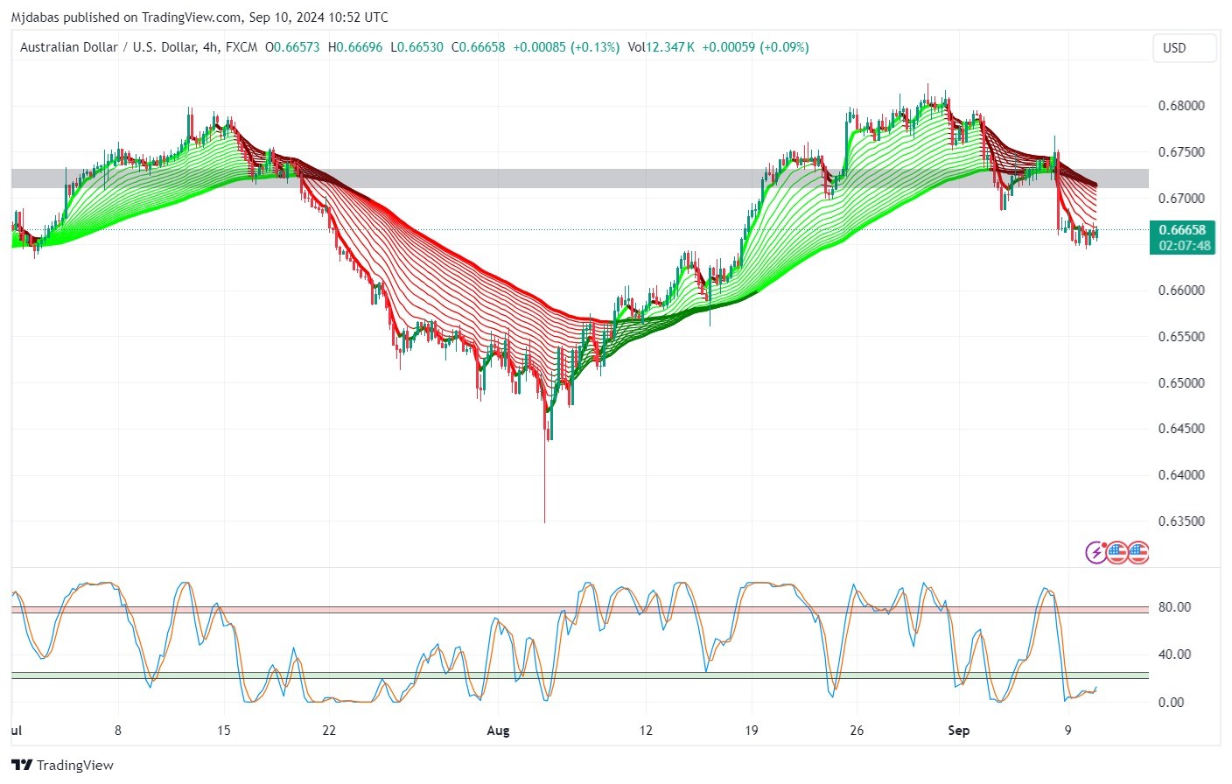The width and height of the screenshot is (1232, 784).
Task: Click the current price label 0.66658
Action: point(1182,230)
